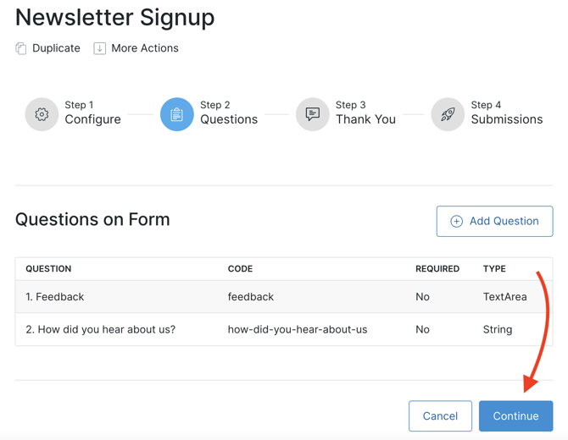Open the More Actions menu
The height and width of the screenshot is (440, 568).
(144, 48)
